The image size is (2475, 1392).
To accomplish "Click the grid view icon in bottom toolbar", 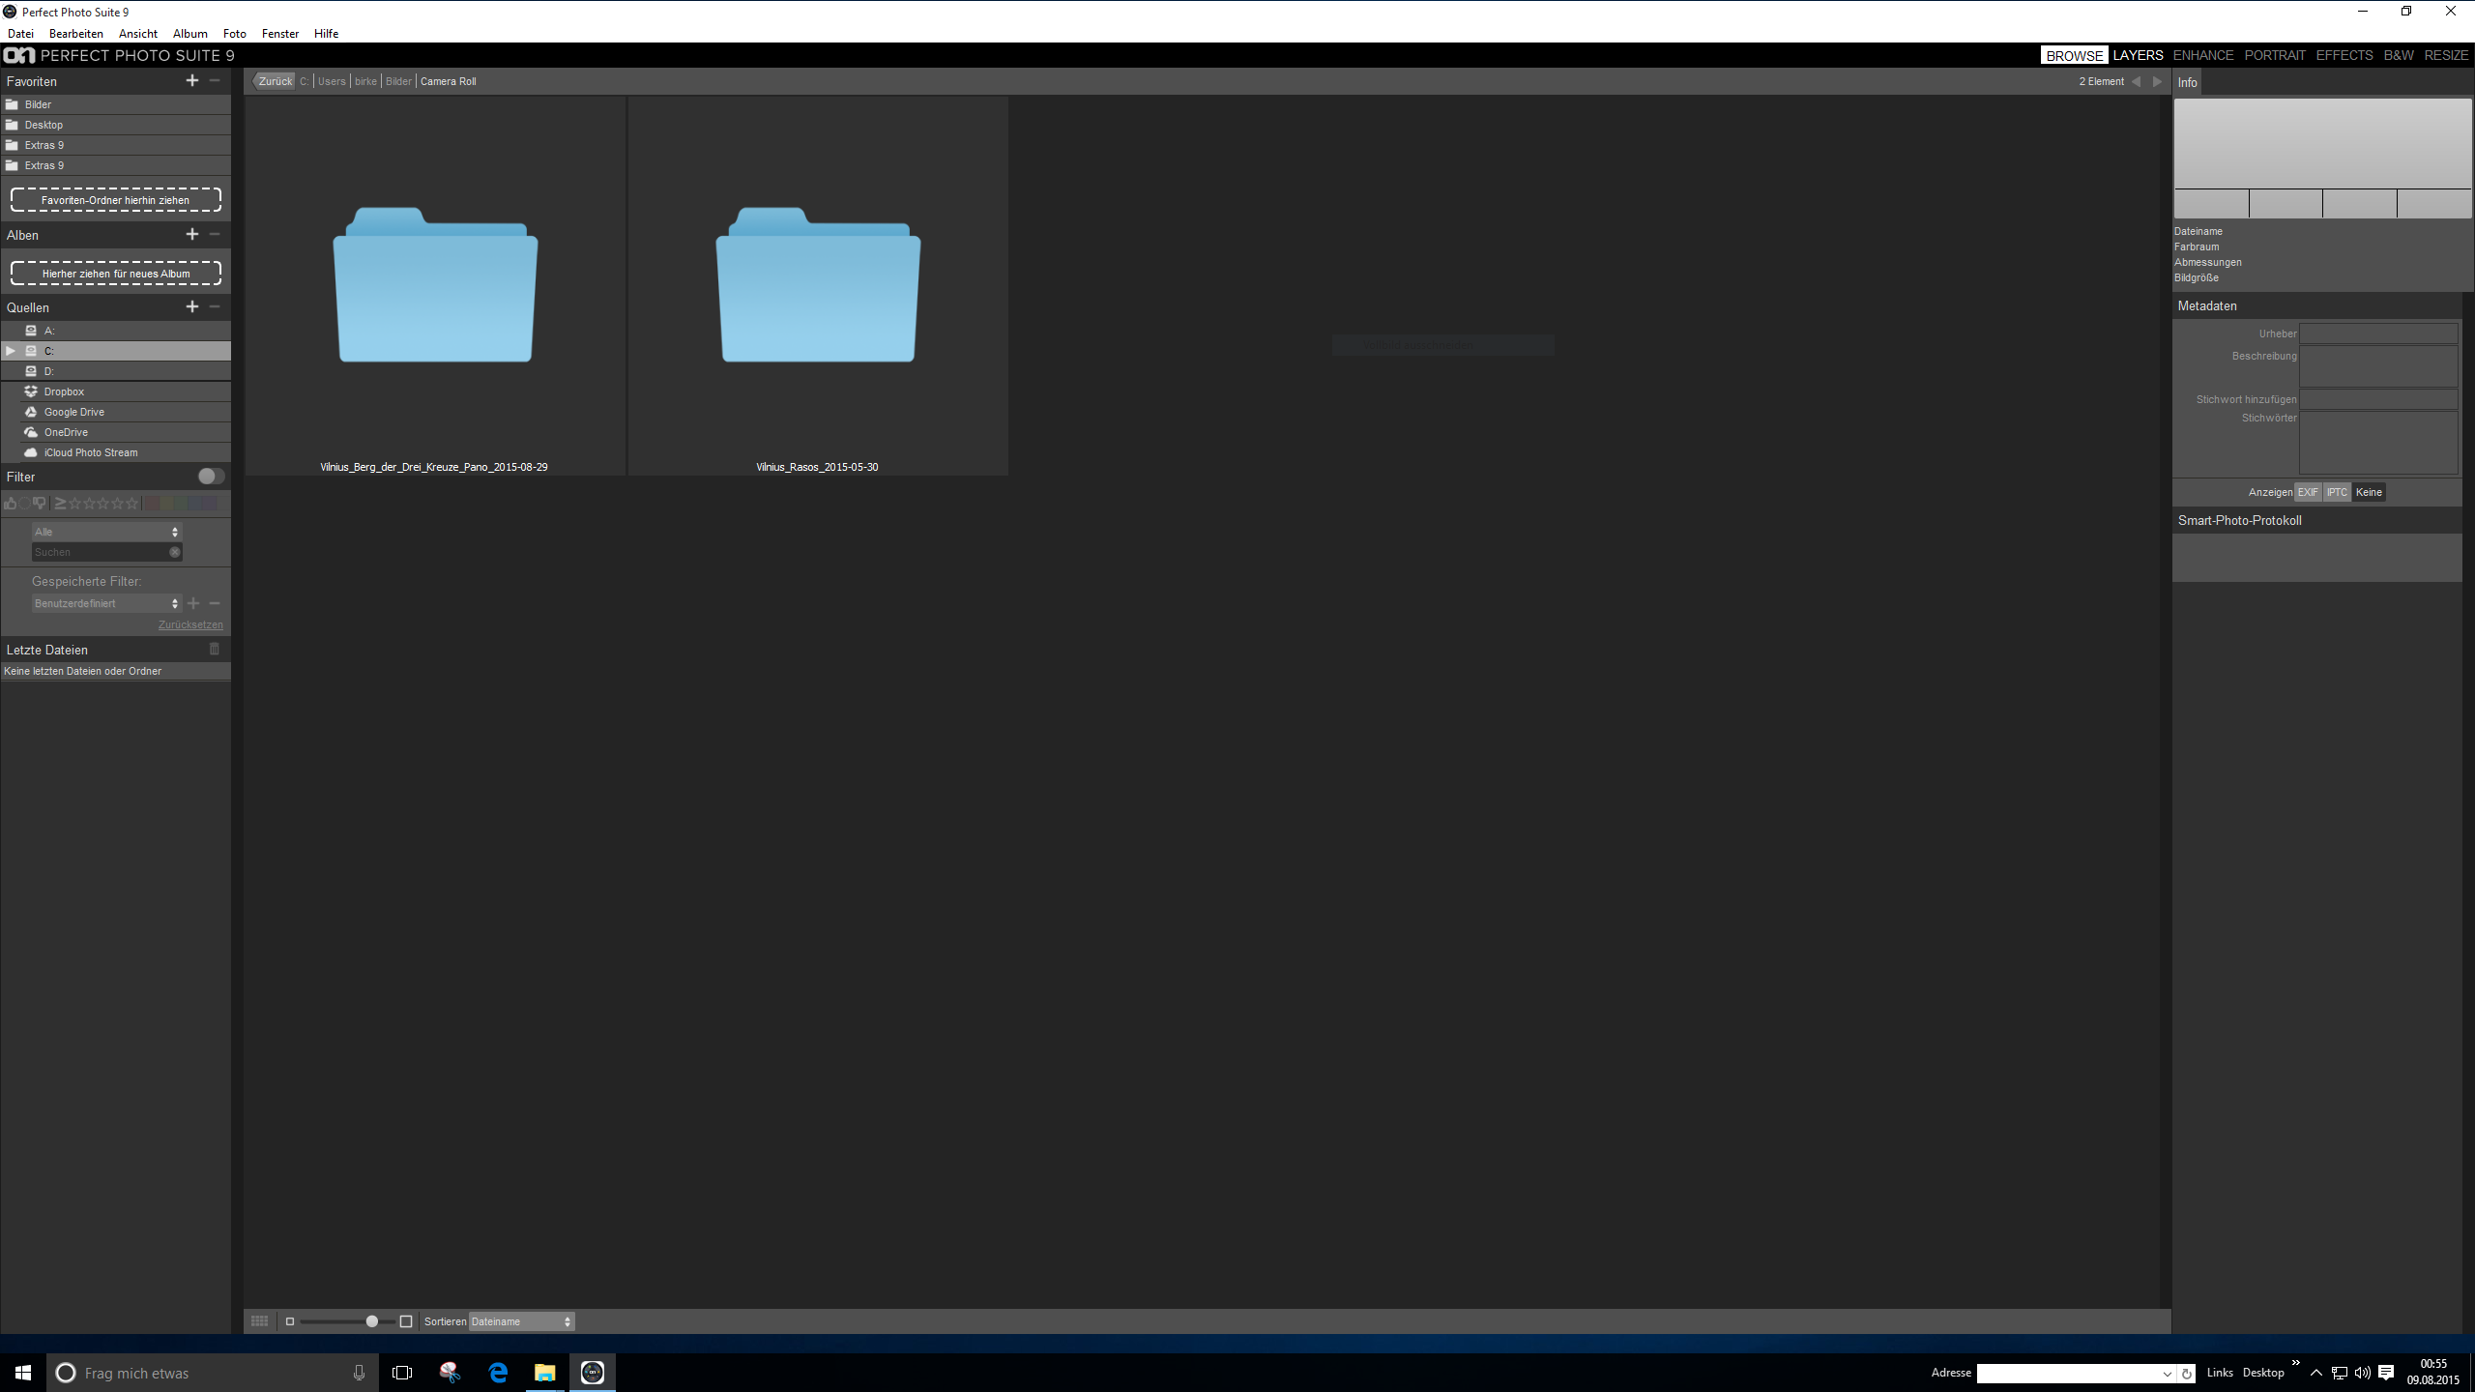I will point(259,1321).
